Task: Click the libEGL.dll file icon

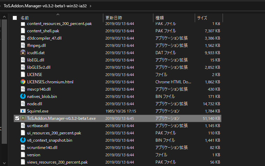Action: 23,60
